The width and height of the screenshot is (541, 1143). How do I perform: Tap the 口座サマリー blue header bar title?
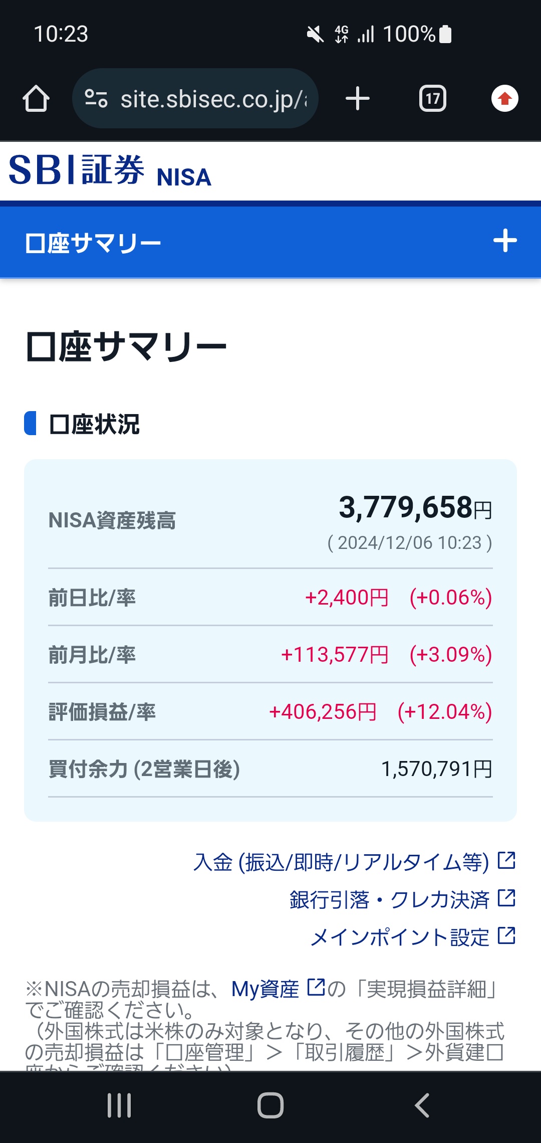coord(93,243)
